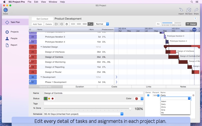Set status to yellow

pos(49,99)
